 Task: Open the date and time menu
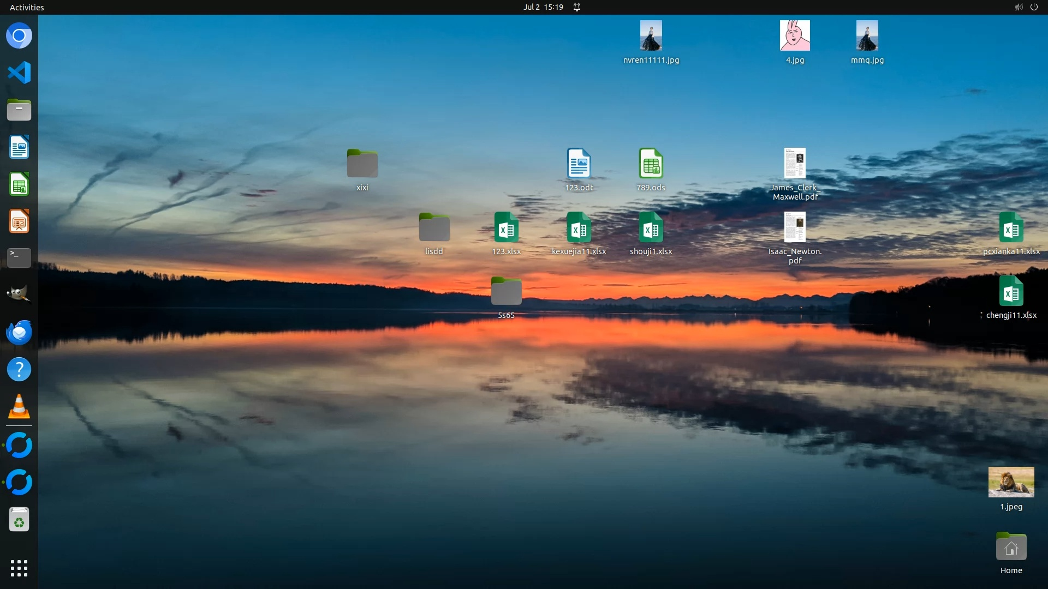tap(543, 7)
